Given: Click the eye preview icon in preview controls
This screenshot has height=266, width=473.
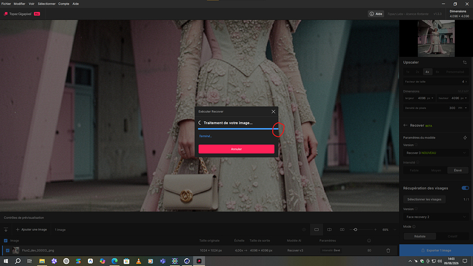Looking at the screenshot, I should coord(304,229).
